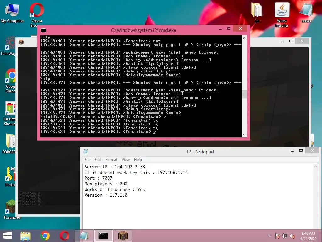The image size is (322, 242).
Task: Open the FORGES folder on the desktop
Action: [8, 144]
